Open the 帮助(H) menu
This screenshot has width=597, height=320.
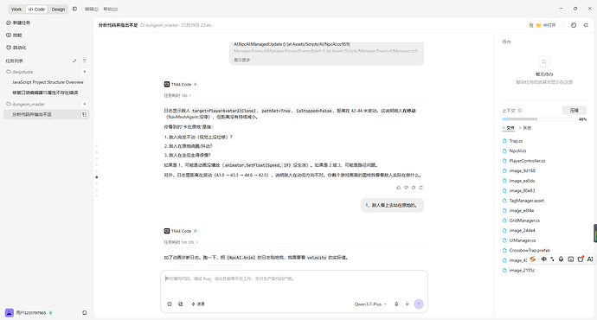click(x=111, y=10)
